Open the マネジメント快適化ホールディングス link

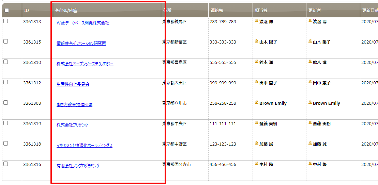(85, 146)
